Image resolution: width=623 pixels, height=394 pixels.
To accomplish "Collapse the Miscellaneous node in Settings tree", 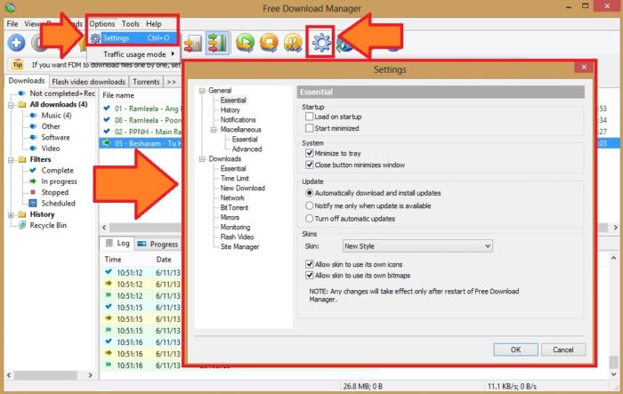I will (x=214, y=130).
